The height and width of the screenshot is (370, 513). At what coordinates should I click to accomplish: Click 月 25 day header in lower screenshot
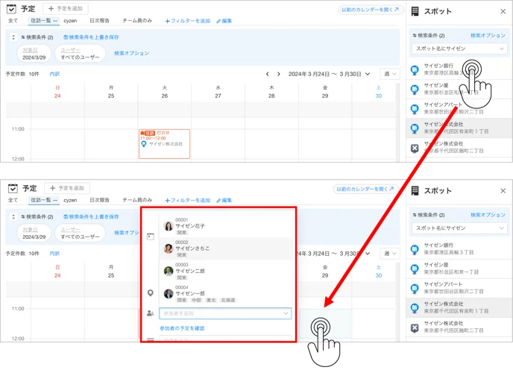[x=111, y=272]
